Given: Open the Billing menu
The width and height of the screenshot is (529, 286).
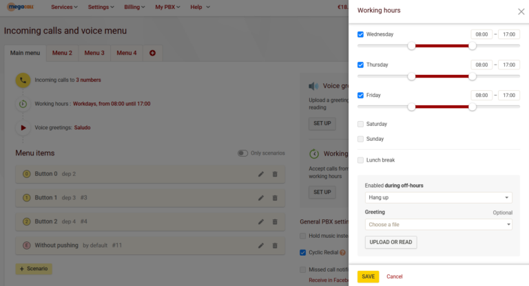Looking at the screenshot, I should (134, 7).
